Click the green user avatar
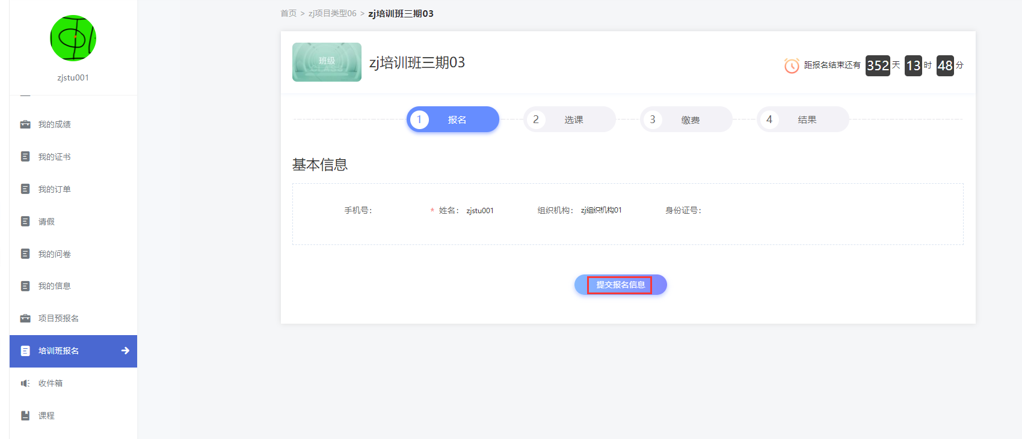This screenshot has height=439, width=1022. pos(73,38)
